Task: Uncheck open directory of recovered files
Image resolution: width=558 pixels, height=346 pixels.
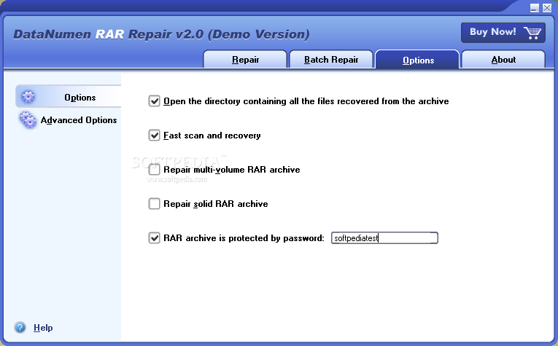Action: 154,101
